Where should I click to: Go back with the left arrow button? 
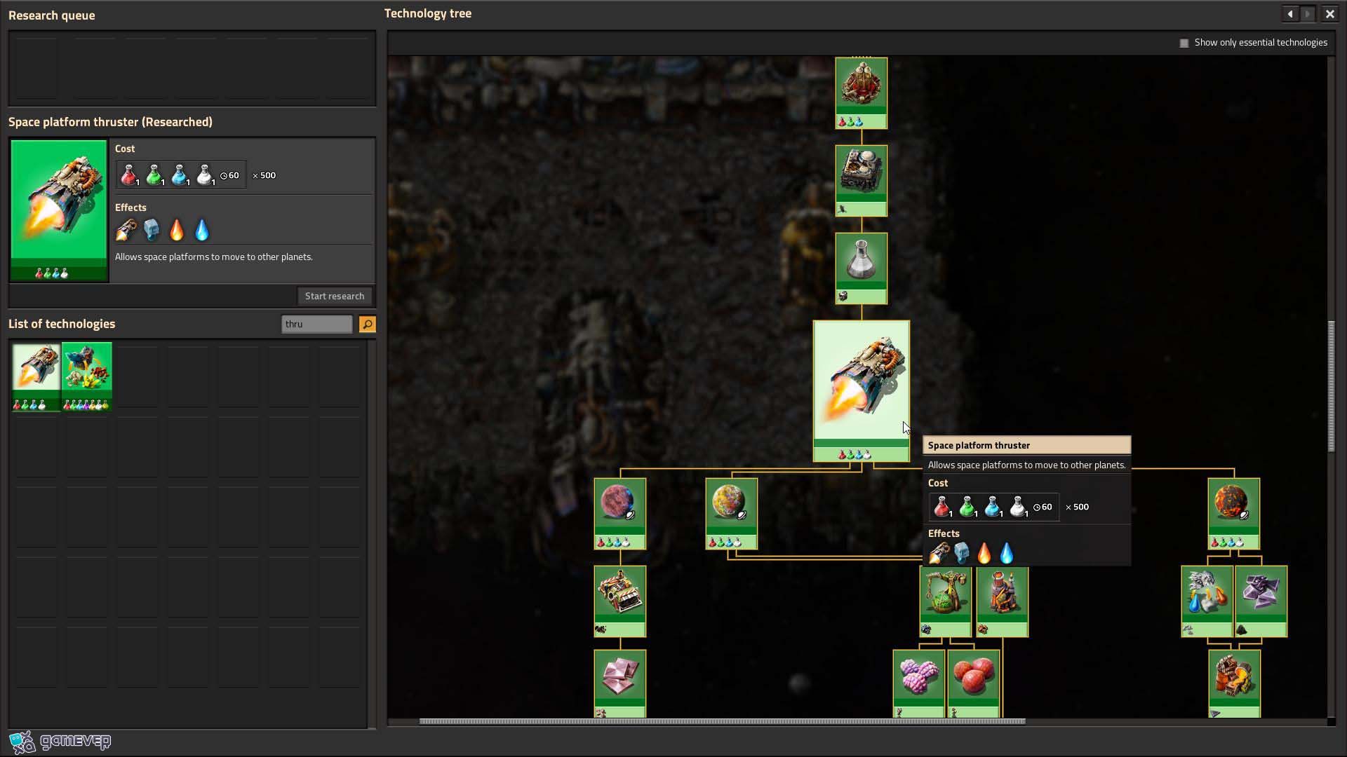point(1289,14)
